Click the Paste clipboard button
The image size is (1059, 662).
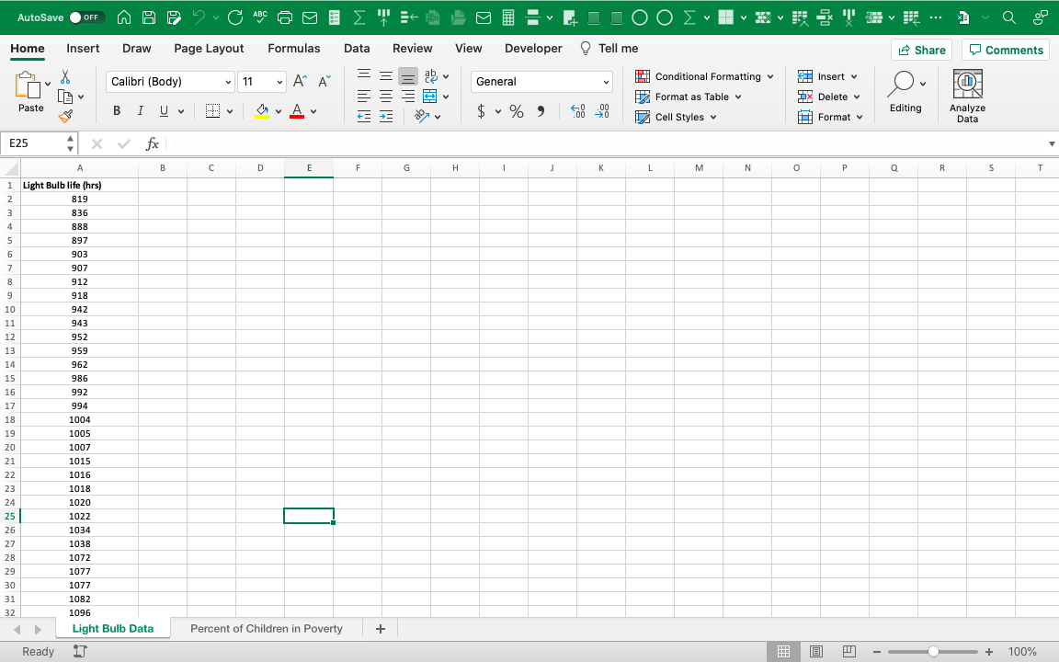coord(30,92)
